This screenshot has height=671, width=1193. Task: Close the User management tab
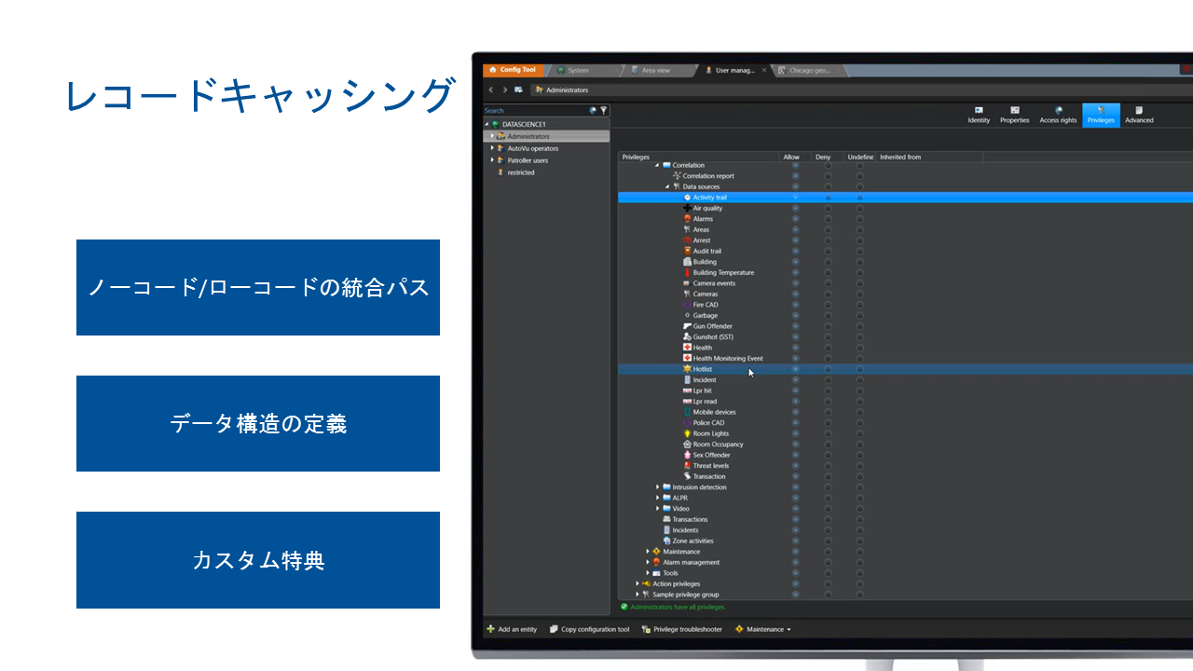764,70
